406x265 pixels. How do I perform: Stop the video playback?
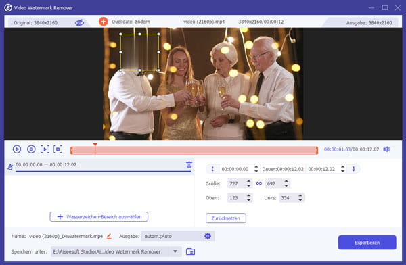tap(31, 149)
